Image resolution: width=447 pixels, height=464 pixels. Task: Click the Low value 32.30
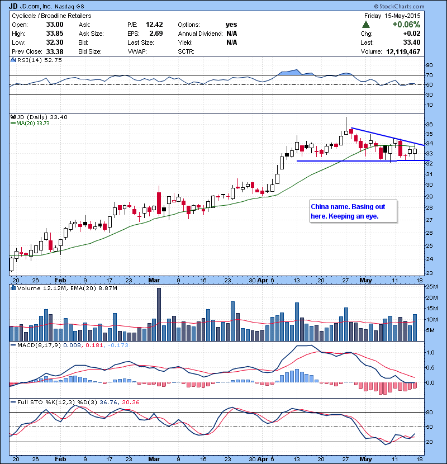55,42
